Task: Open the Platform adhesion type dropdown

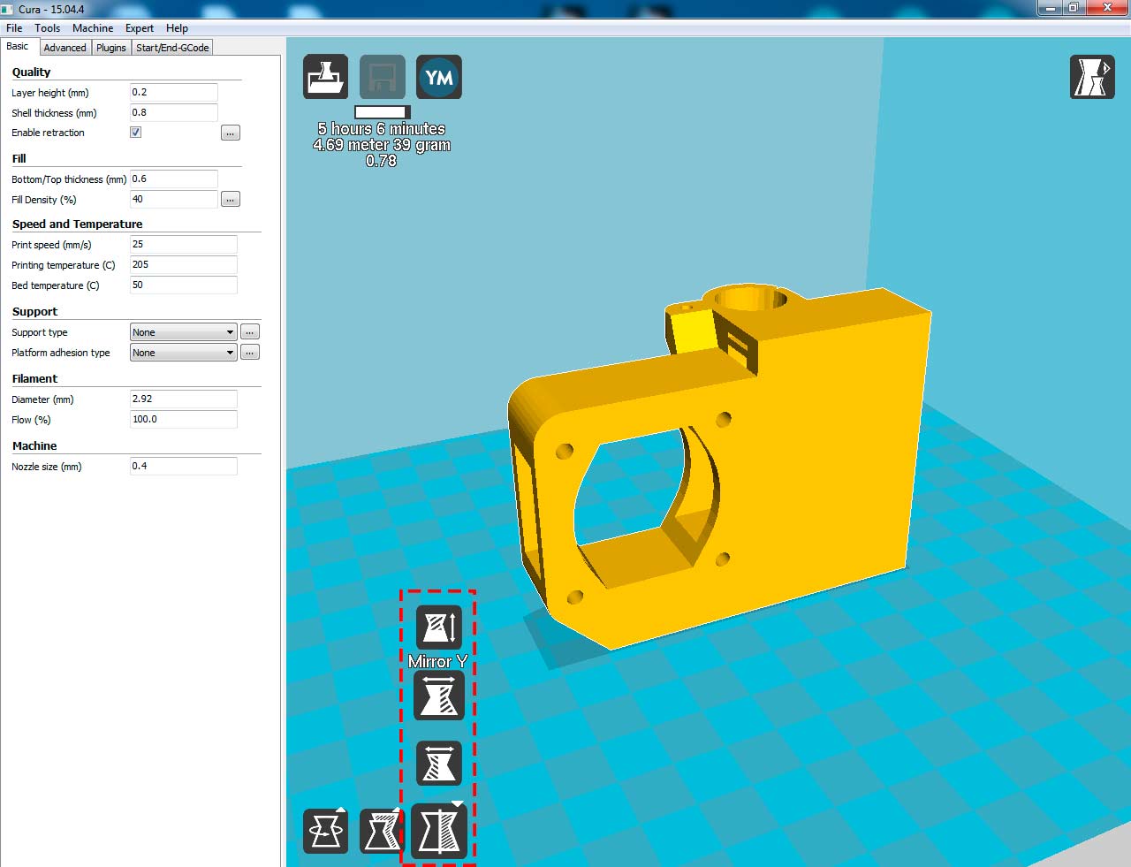Action: 183,353
